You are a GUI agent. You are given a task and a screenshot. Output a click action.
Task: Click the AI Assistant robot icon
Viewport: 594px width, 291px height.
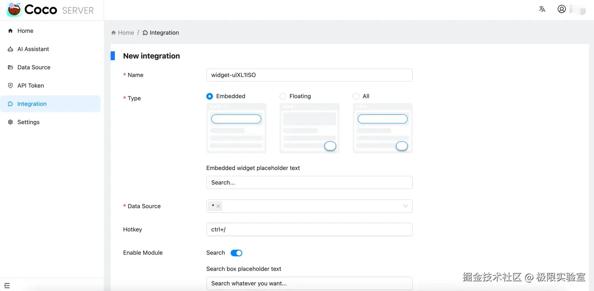[x=10, y=49]
